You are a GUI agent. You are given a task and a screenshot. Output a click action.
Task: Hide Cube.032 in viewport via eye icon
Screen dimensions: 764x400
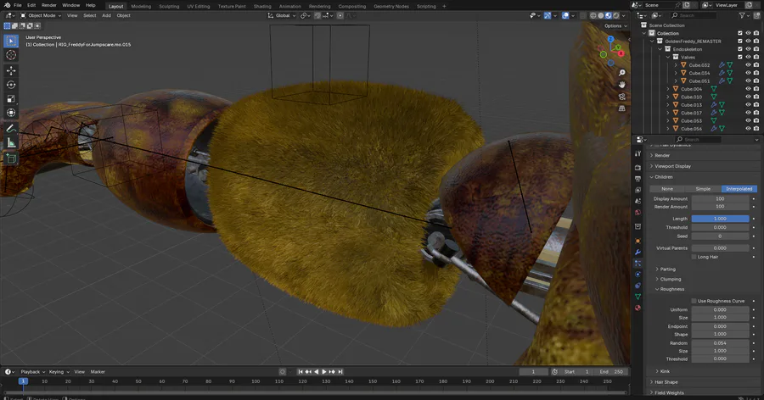tap(748, 64)
